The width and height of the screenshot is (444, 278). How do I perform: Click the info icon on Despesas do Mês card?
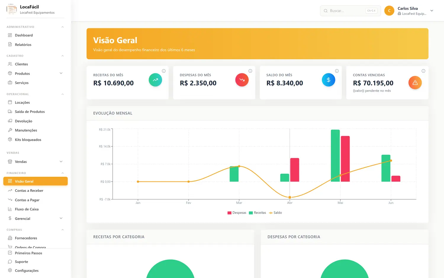pyautogui.click(x=250, y=71)
